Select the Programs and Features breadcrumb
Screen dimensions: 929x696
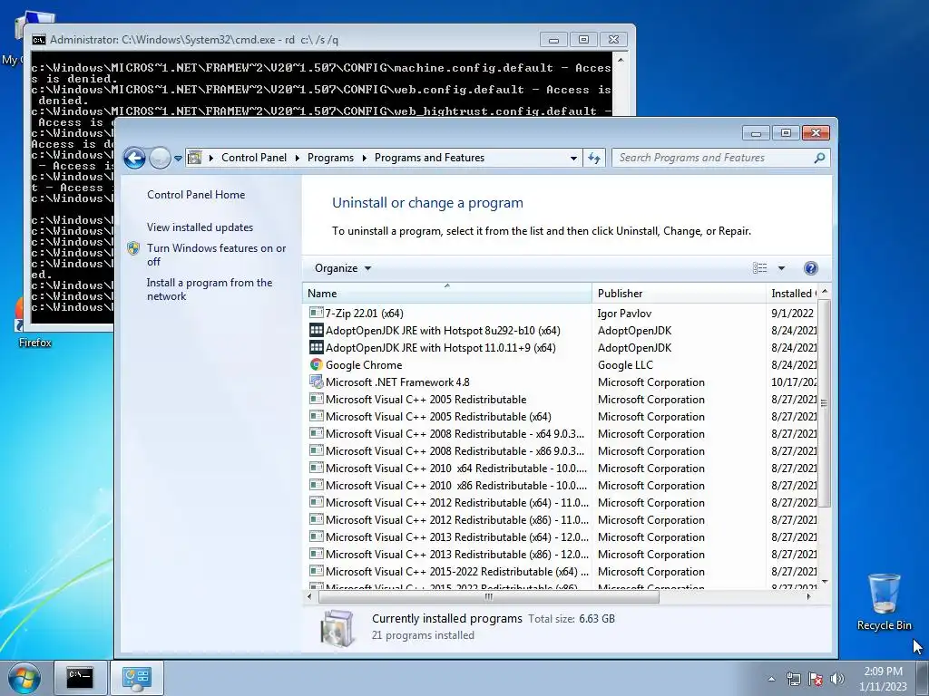point(429,158)
